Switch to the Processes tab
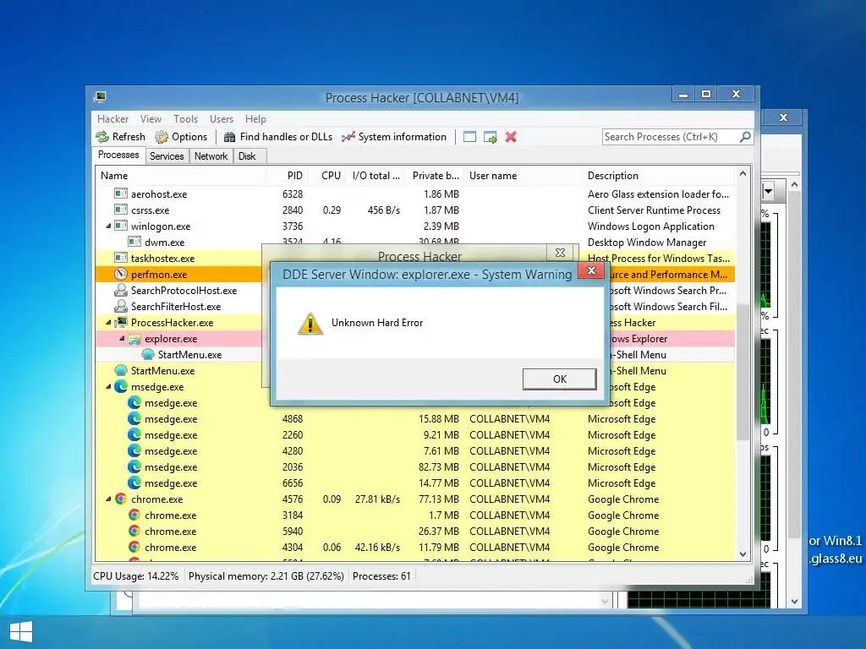The height and width of the screenshot is (649, 866). (x=118, y=155)
